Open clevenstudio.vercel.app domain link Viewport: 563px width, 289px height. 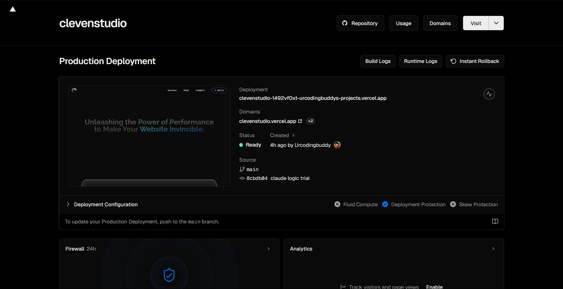pos(268,121)
